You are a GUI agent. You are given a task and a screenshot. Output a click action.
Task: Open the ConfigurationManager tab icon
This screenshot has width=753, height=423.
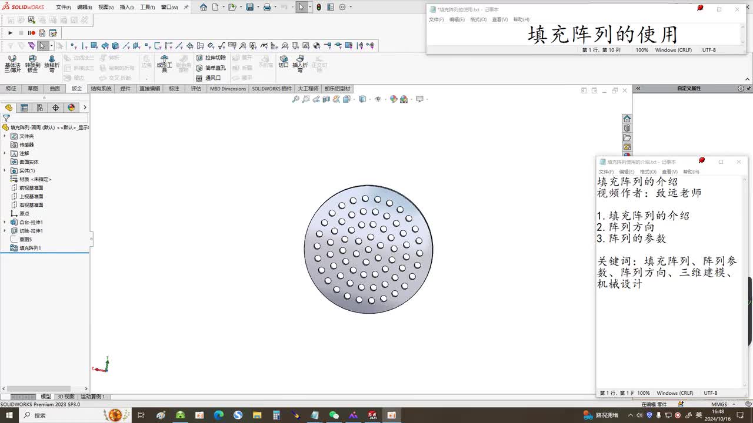(39, 108)
